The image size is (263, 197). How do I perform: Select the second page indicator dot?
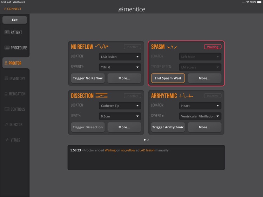point(148,140)
